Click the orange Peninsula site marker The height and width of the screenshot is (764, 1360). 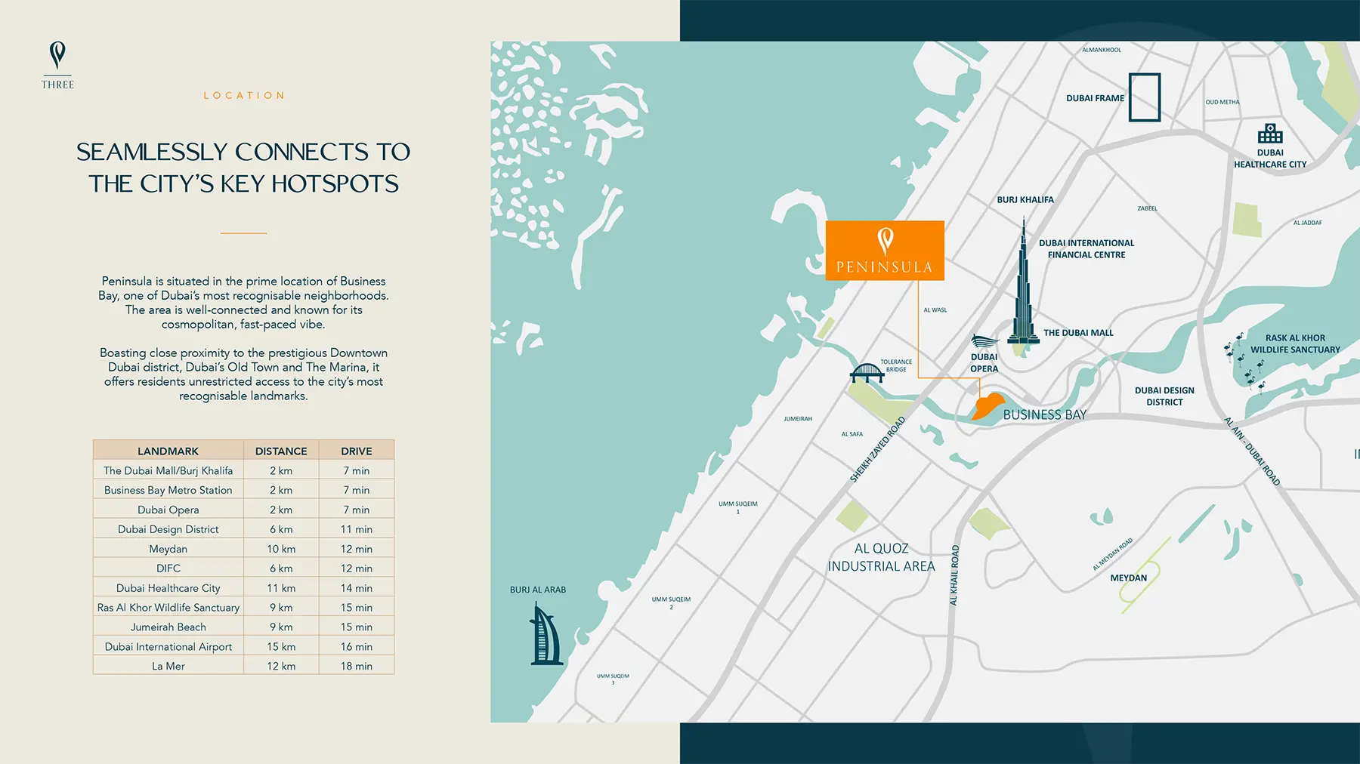[987, 406]
